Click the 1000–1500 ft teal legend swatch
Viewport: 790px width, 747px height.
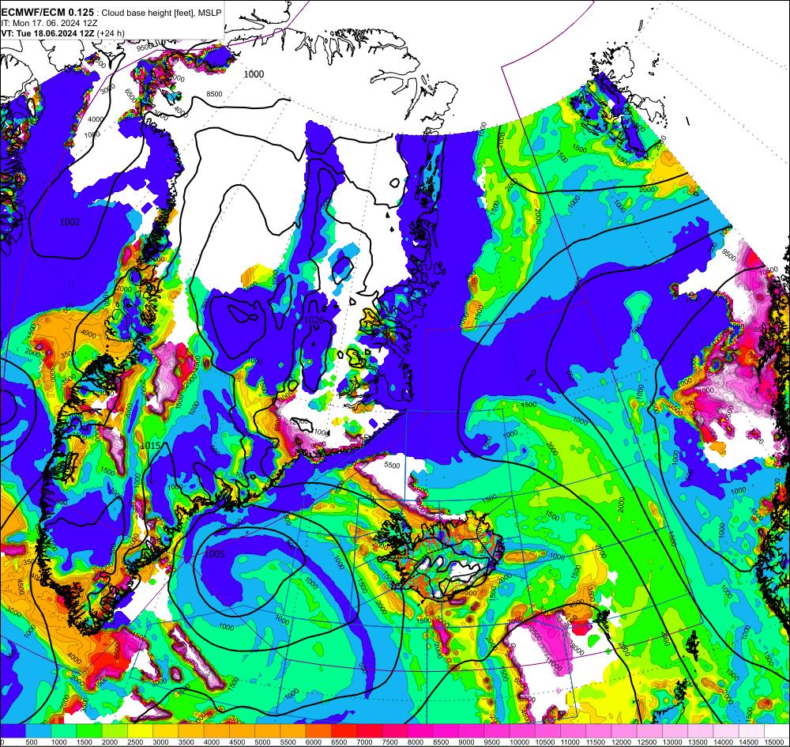(x=64, y=731)
